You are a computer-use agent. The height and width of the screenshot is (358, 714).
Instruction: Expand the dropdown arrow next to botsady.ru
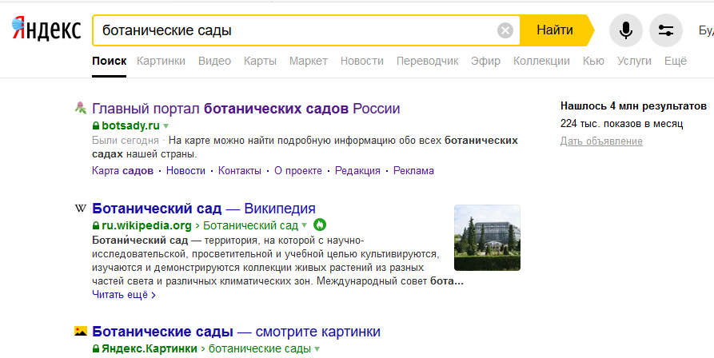166,126
